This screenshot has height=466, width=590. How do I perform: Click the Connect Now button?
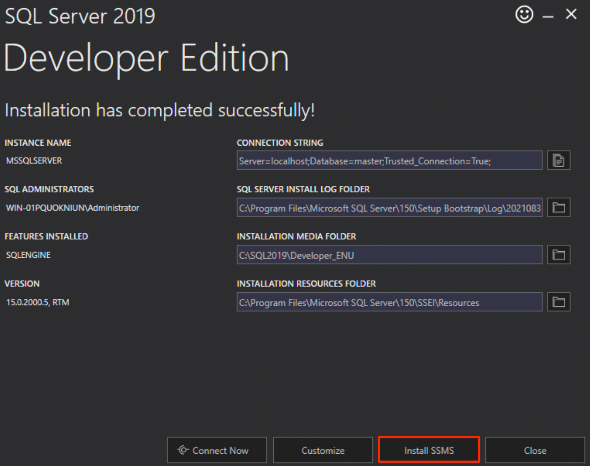(217, 450)
